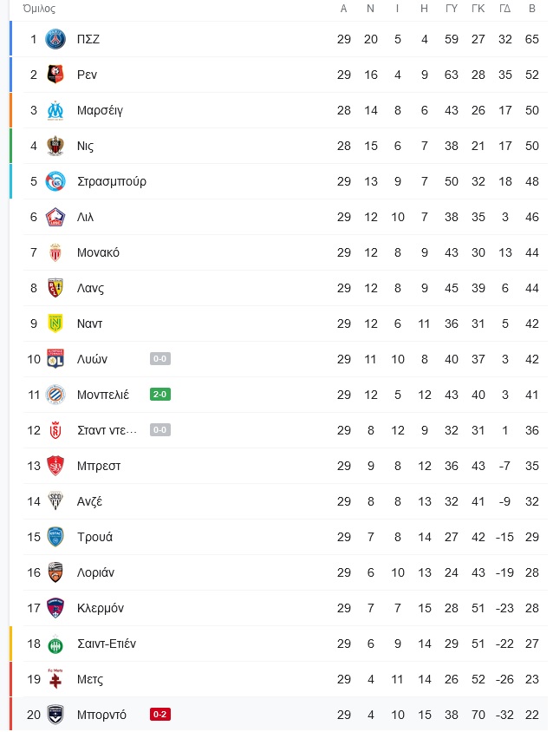553x732 pixels.
Task: Open the Ρεν team logo
Action: (x=55, y=75)
